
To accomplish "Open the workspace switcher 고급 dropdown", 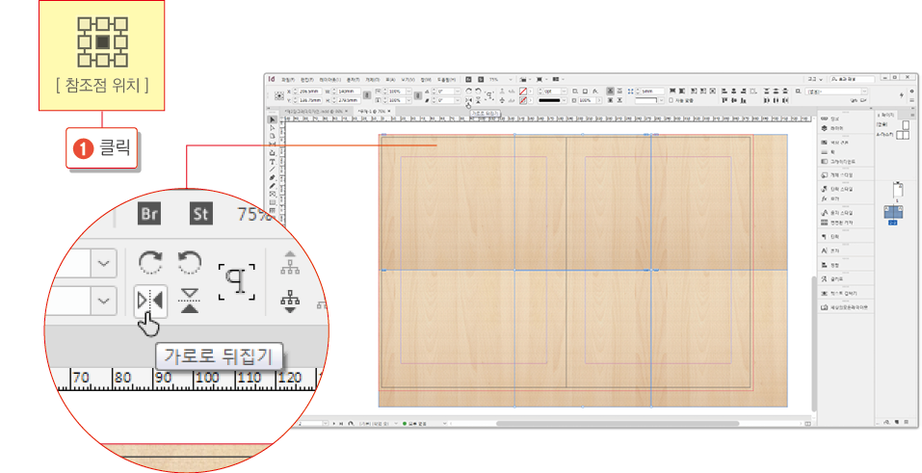I will 815,79.
